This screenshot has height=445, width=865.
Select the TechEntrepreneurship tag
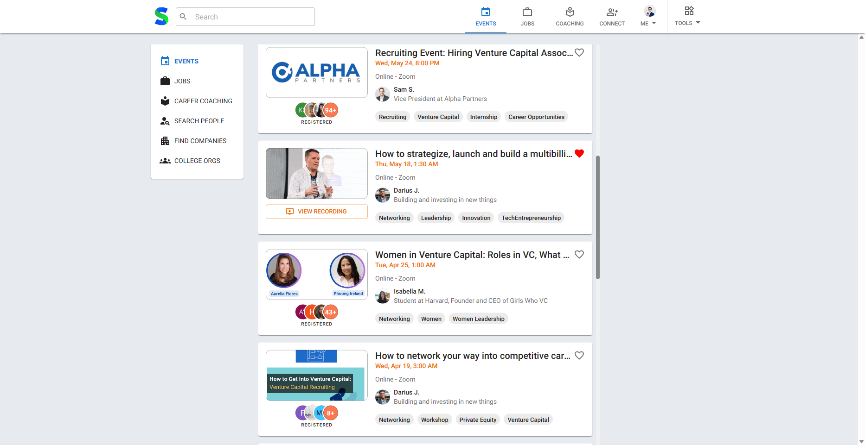pos(531,218)
